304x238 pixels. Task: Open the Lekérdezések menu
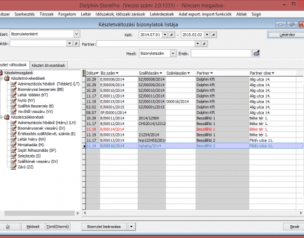pos(162,14)
